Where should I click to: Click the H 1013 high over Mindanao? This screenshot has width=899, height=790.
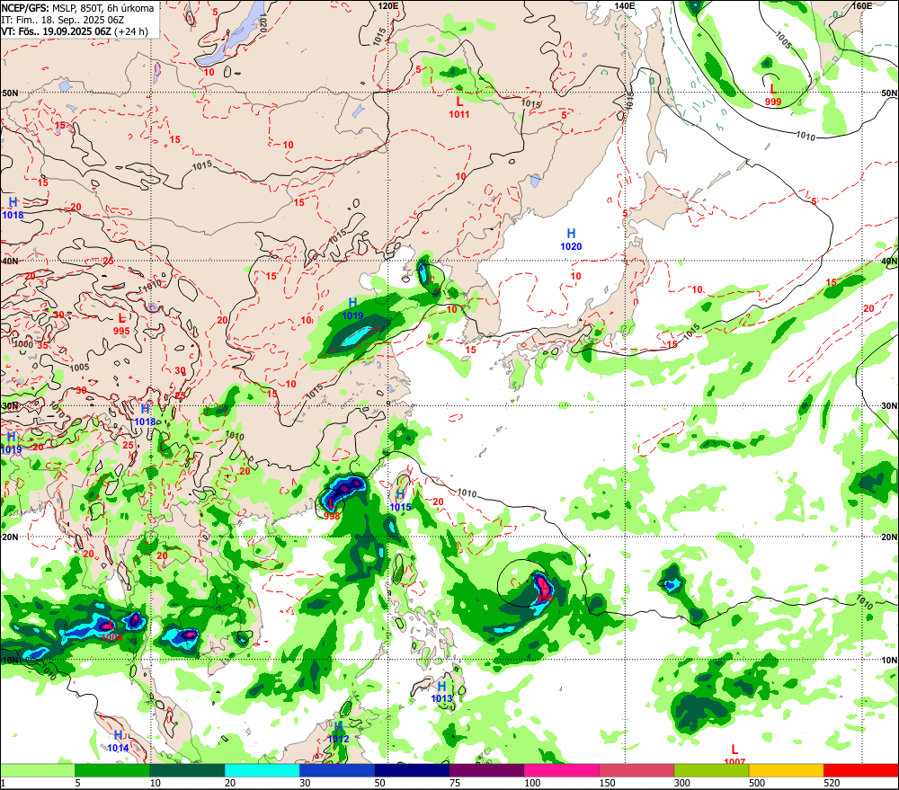(441, 692)
